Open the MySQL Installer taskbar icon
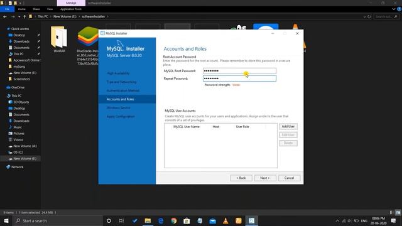Viewport: 402px width, 226px height. tap(251, 220)
